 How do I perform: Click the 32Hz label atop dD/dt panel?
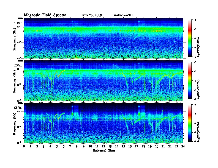(x=20, y=61)
